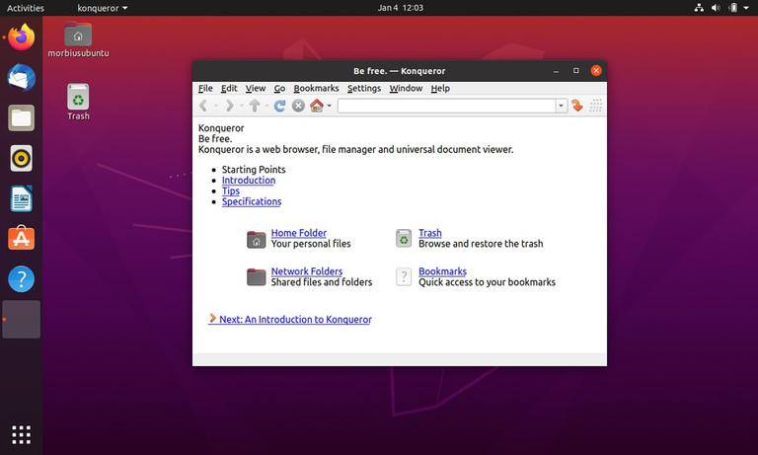The width and height of the screenshot is (758, 455).
Task: Open LibreOffice Writer from the dock
Action: click(x=22, y=198)
